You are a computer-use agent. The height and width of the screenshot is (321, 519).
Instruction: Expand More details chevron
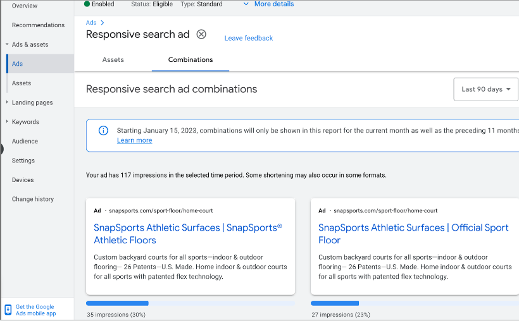(x=246, y=4)
